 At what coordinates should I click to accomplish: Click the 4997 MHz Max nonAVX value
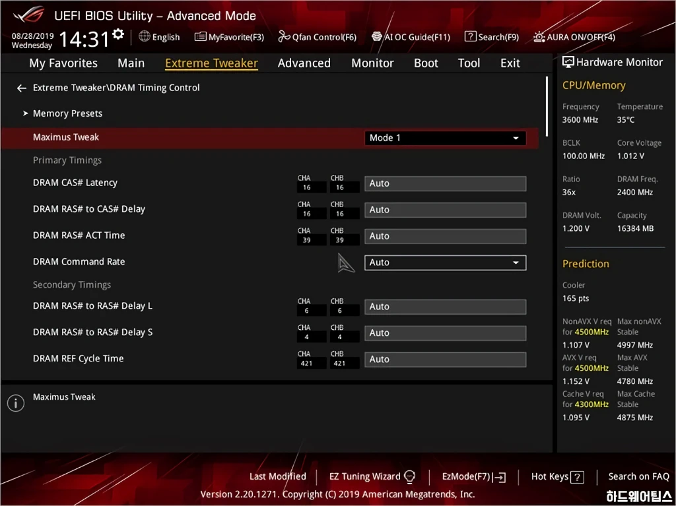click(x=634, y=345)
